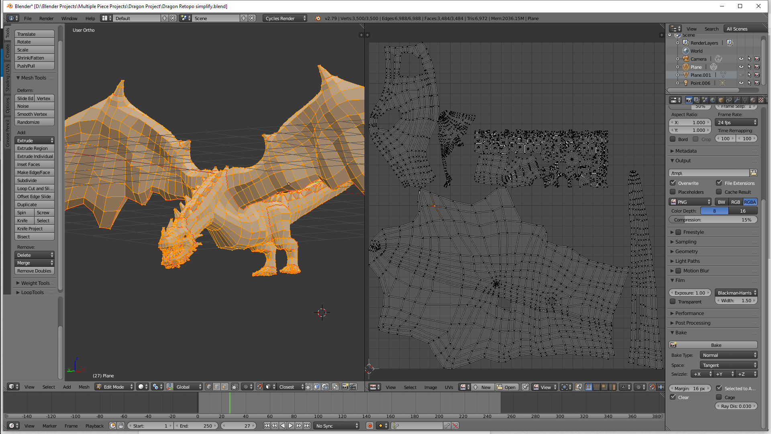Enable Cache Result checkbox

pyautogui.click(x=719, y=192)
